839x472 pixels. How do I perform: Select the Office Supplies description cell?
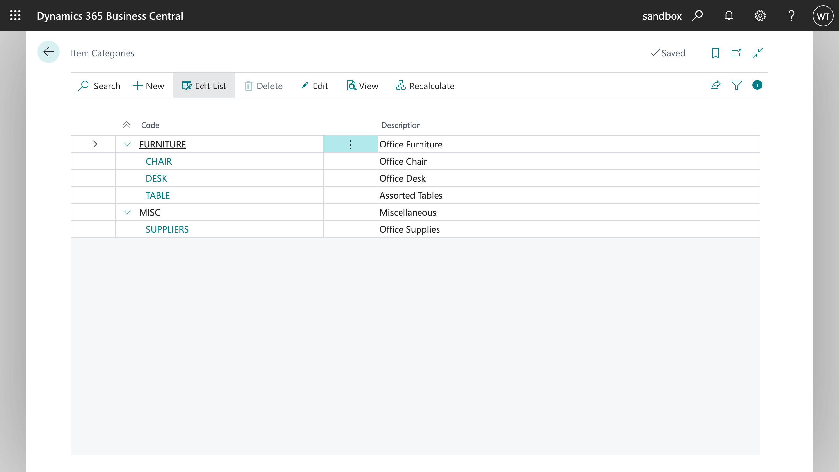410,229
